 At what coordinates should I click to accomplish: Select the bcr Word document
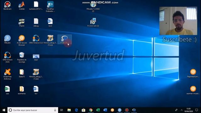click(36, 90)
